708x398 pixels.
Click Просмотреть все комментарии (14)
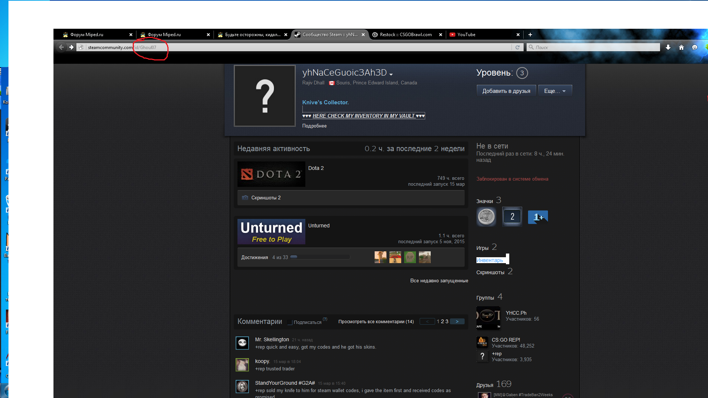pyautogui.click(x=376, y=322)
